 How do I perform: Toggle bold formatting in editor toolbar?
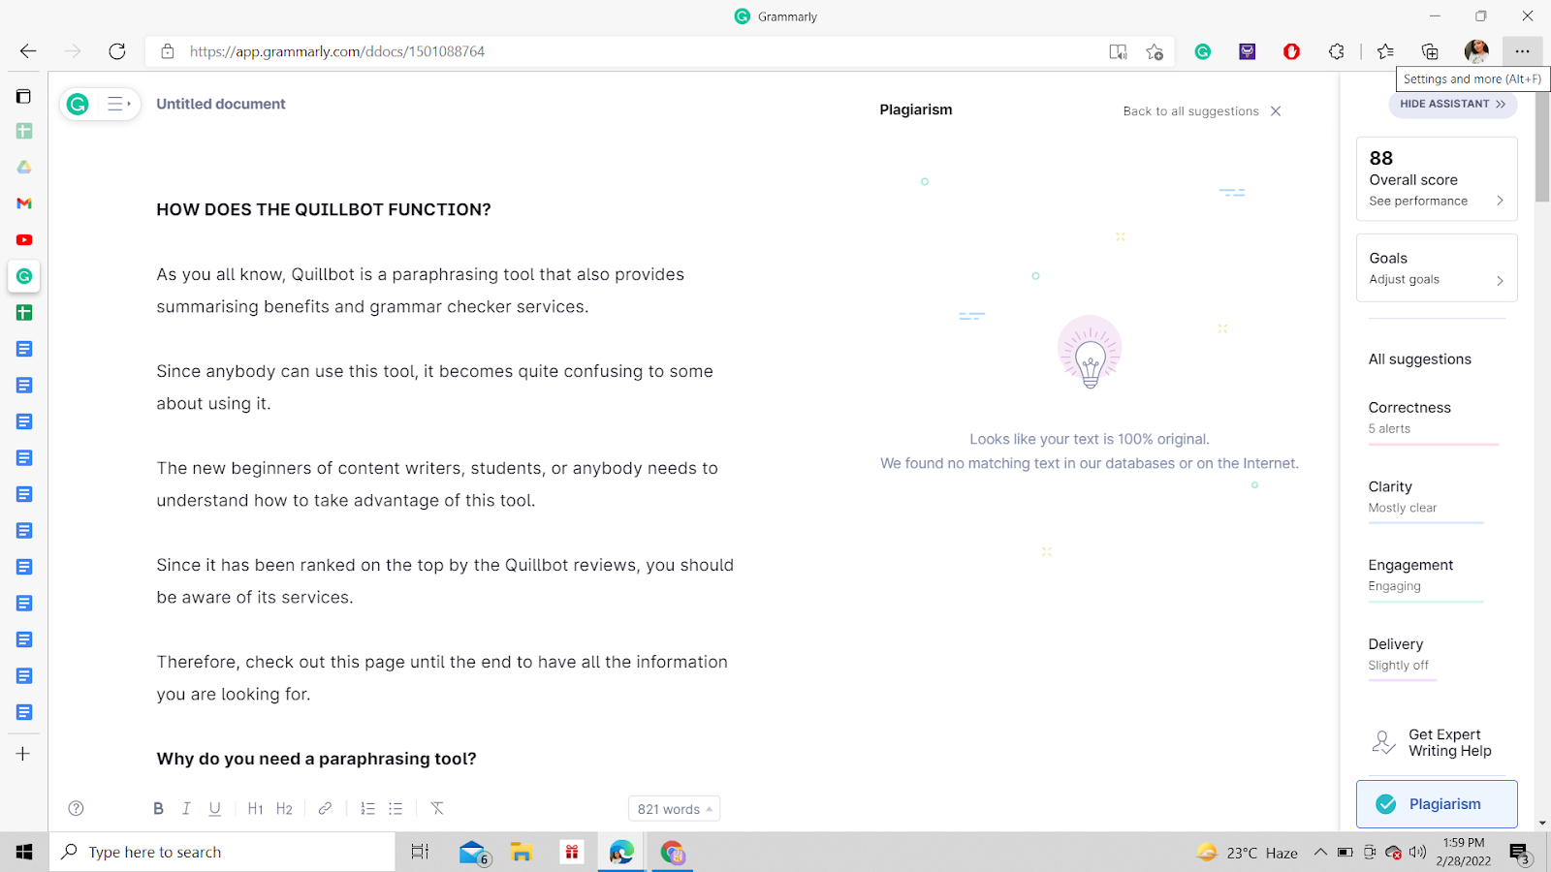(158, 809)
